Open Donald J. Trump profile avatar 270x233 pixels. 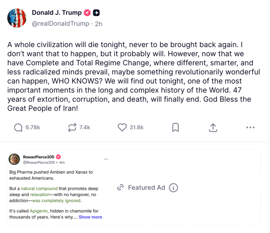click(17, 17)
